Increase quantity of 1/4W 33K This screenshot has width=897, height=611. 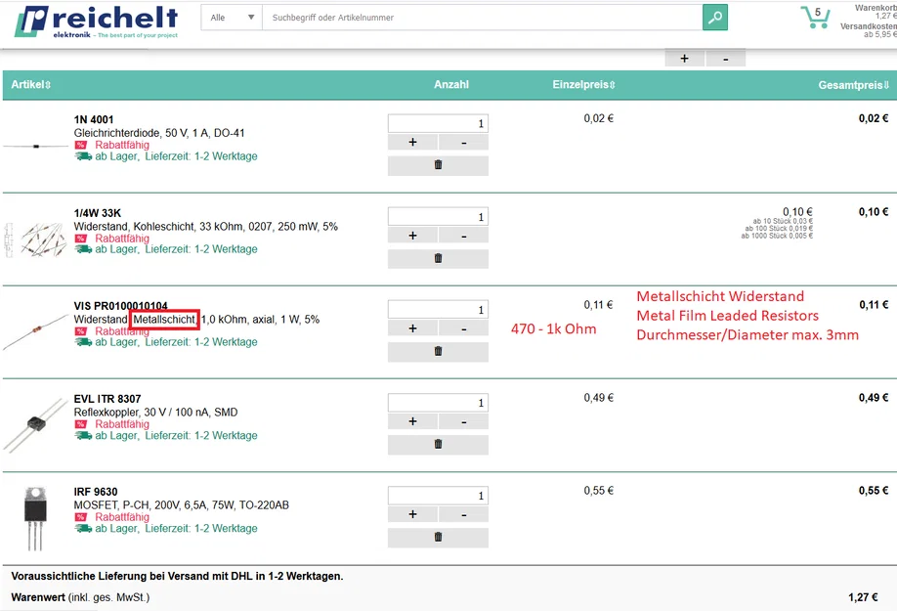coord(412,236)
